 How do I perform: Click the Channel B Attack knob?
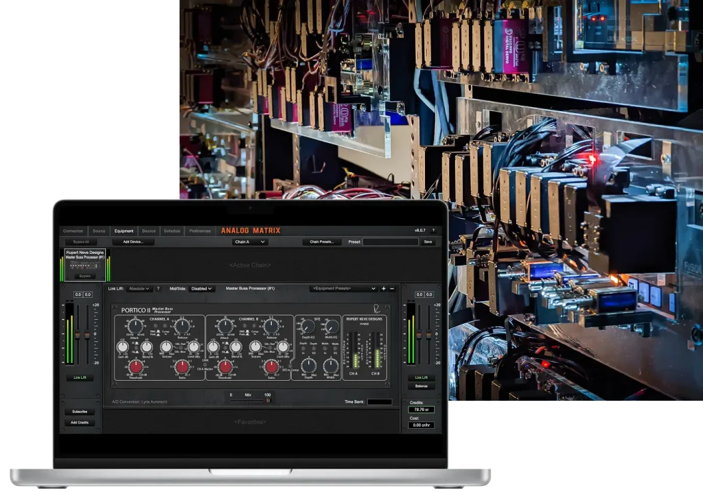pyautogui.click(x=225, y=327)
